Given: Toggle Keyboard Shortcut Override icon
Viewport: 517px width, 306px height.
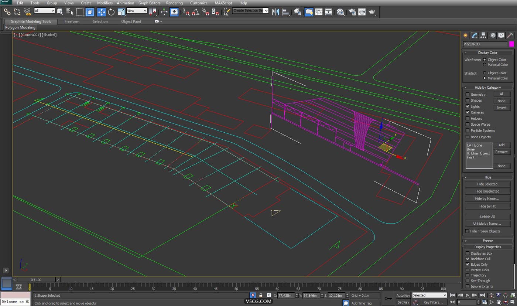Looking at the screenshot, I should point(174,12).
